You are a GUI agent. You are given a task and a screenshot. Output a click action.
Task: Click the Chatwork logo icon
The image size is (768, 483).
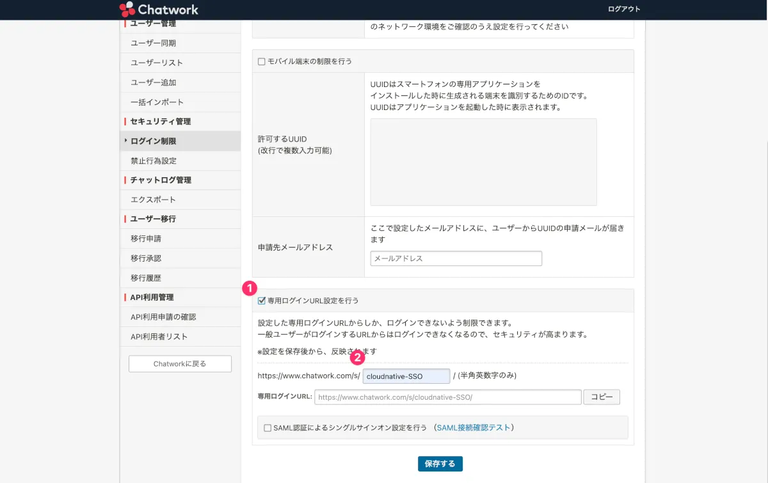tap(127, 9)
